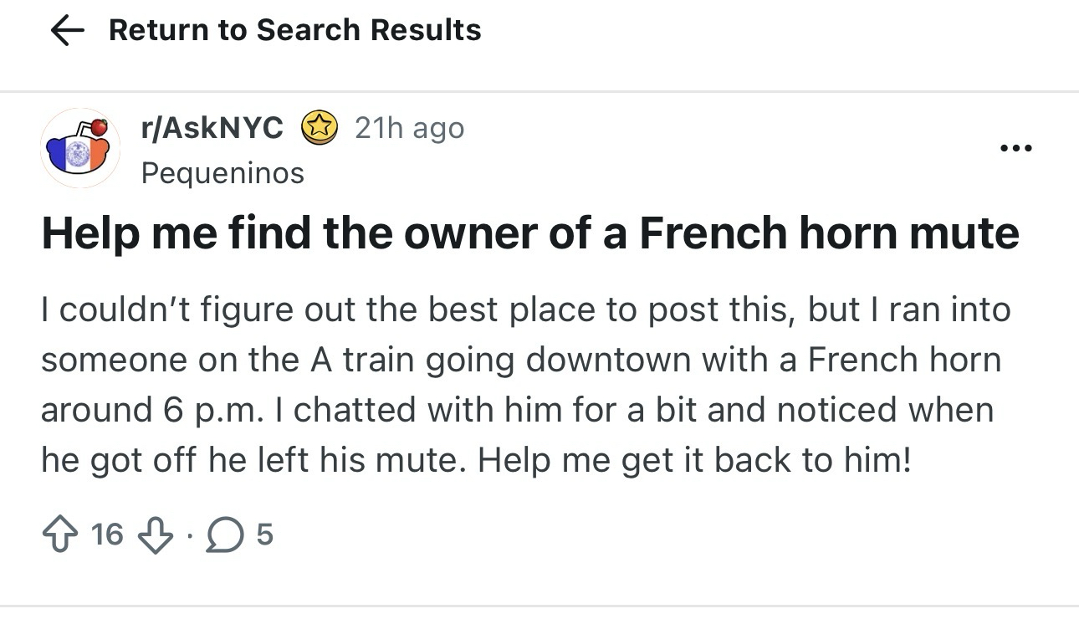Image resolution: width=1079 pixels, height=619 pixels.
Task: Return to Search Results link
Action: click(x=294, y=30)
